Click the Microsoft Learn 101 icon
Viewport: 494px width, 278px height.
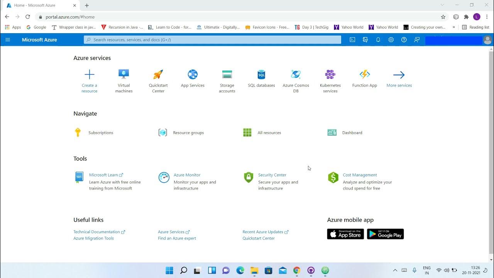79,177
